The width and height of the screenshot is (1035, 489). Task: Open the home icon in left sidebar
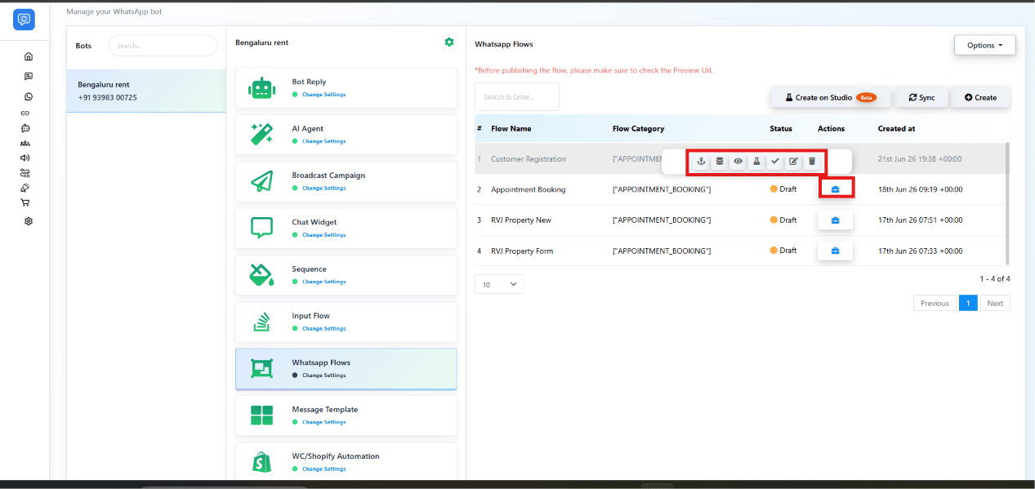[29, 56]
